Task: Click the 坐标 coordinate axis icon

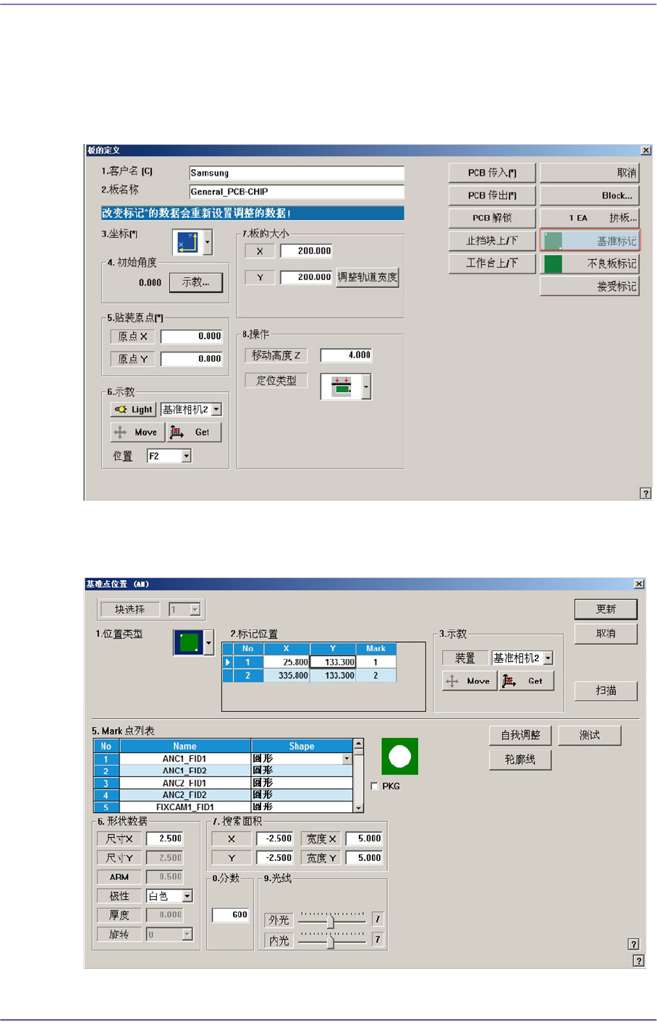Action: [x=187, y=242]
